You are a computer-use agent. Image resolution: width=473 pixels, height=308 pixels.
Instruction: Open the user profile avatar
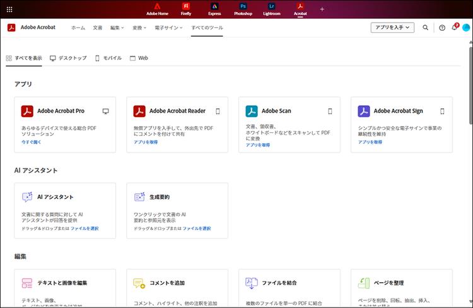coord(466,28)
